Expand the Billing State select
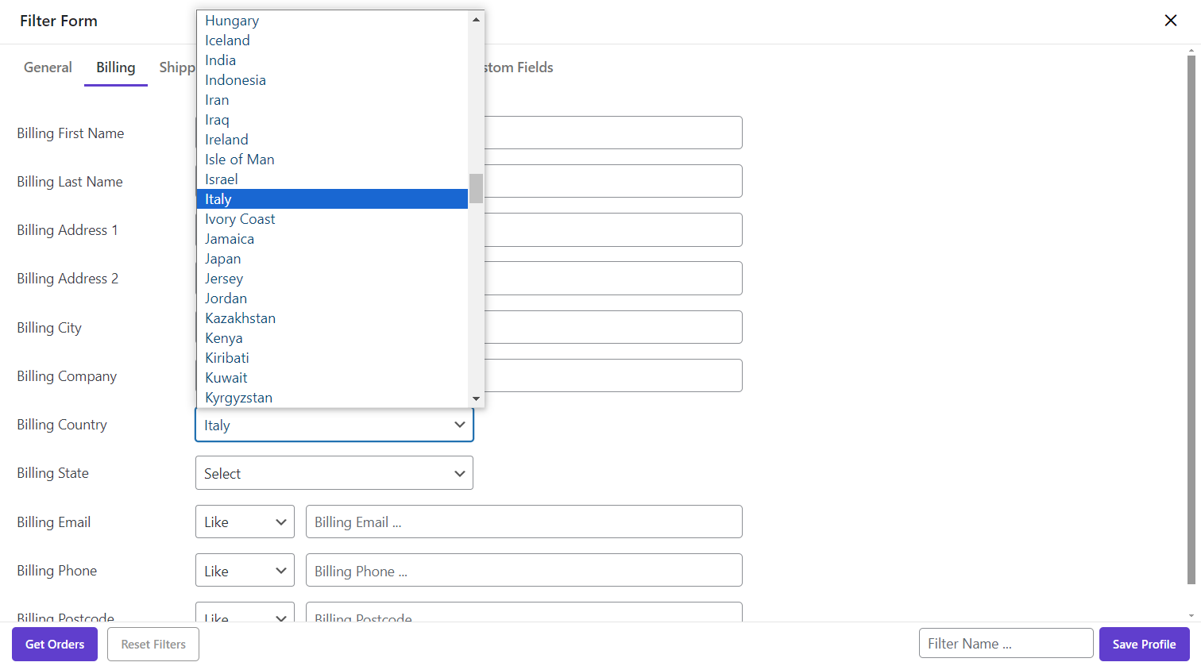Screen dimensions: 1201x666 point(334,473)
